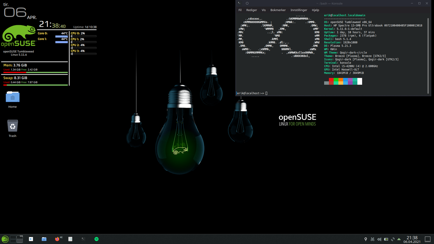Open the Konsole window menu via its titlebar icon
434x244 pixels.
click(239, 3)
